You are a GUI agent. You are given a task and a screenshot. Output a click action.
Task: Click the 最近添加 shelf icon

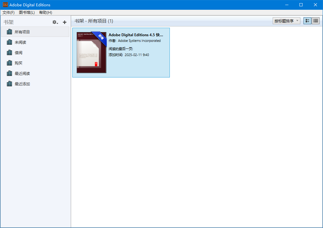coord(9,83)
